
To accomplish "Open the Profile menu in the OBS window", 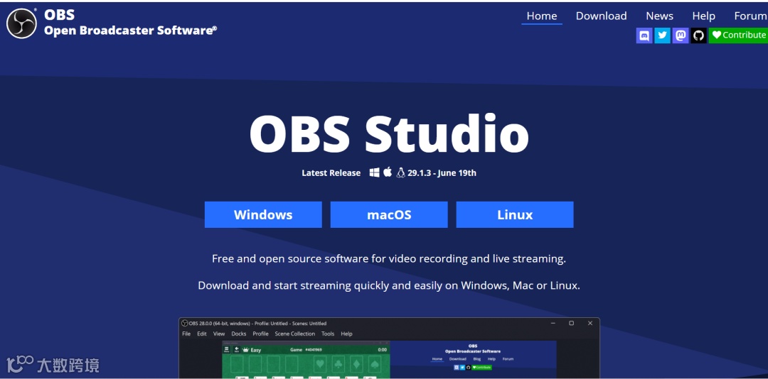I will 260,334.
